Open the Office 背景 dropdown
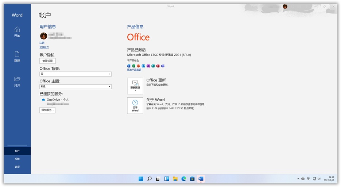Viewport: 341px width, 187px height. tap(75, 74)
